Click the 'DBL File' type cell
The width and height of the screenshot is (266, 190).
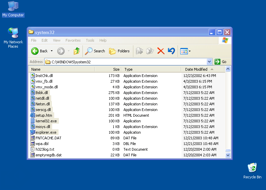point(130,144)
